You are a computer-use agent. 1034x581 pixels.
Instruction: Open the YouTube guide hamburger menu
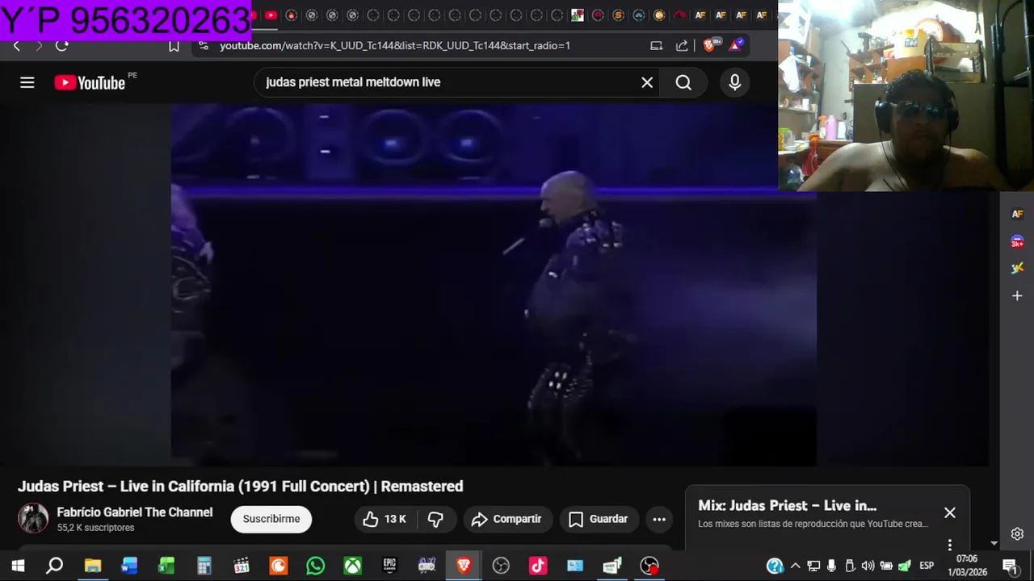click(27, 82)
